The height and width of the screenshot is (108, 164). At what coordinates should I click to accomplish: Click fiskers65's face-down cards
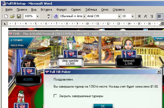point(129,54)
